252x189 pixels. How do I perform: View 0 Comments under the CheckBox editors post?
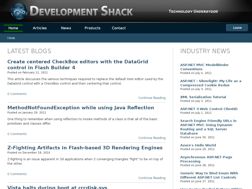17,94
